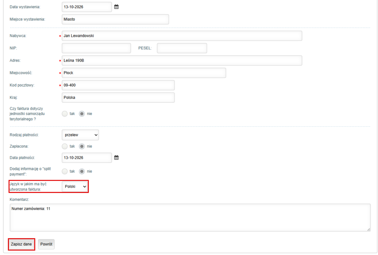Go back with the Powrót button
378x255 pixels.
46,244
